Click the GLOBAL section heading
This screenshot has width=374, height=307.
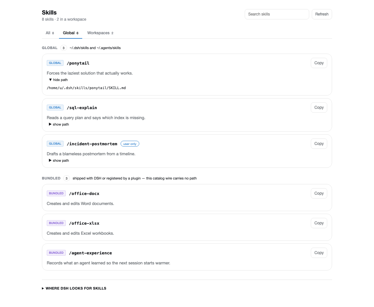(x=50, y=48)
